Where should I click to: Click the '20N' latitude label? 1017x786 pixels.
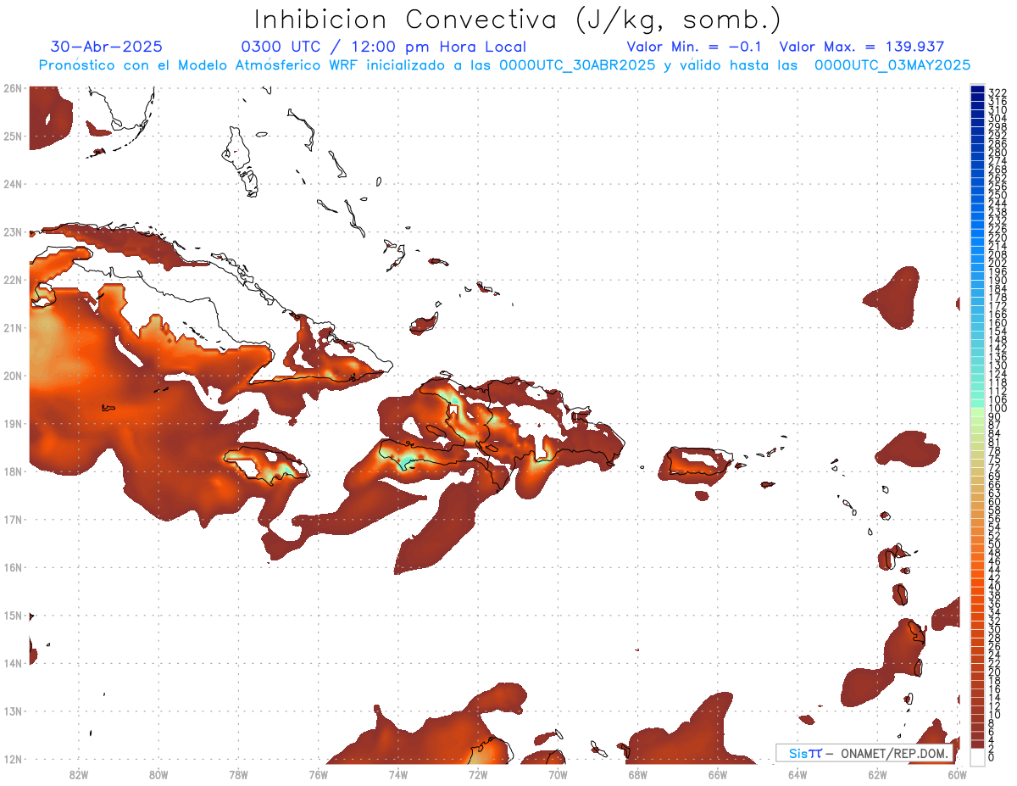pos(13,376)
